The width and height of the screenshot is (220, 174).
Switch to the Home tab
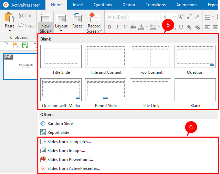(x=56, y=5)
